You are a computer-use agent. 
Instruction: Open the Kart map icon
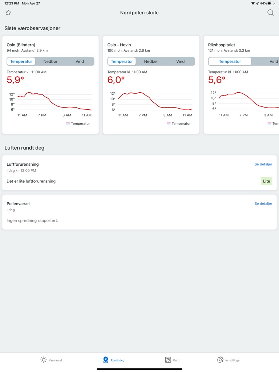pyautogui.click(x=168, y=360)
